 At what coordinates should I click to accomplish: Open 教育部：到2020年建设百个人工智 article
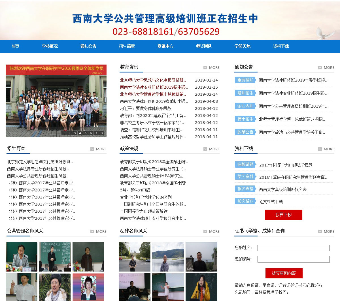(x=153, y=116)
